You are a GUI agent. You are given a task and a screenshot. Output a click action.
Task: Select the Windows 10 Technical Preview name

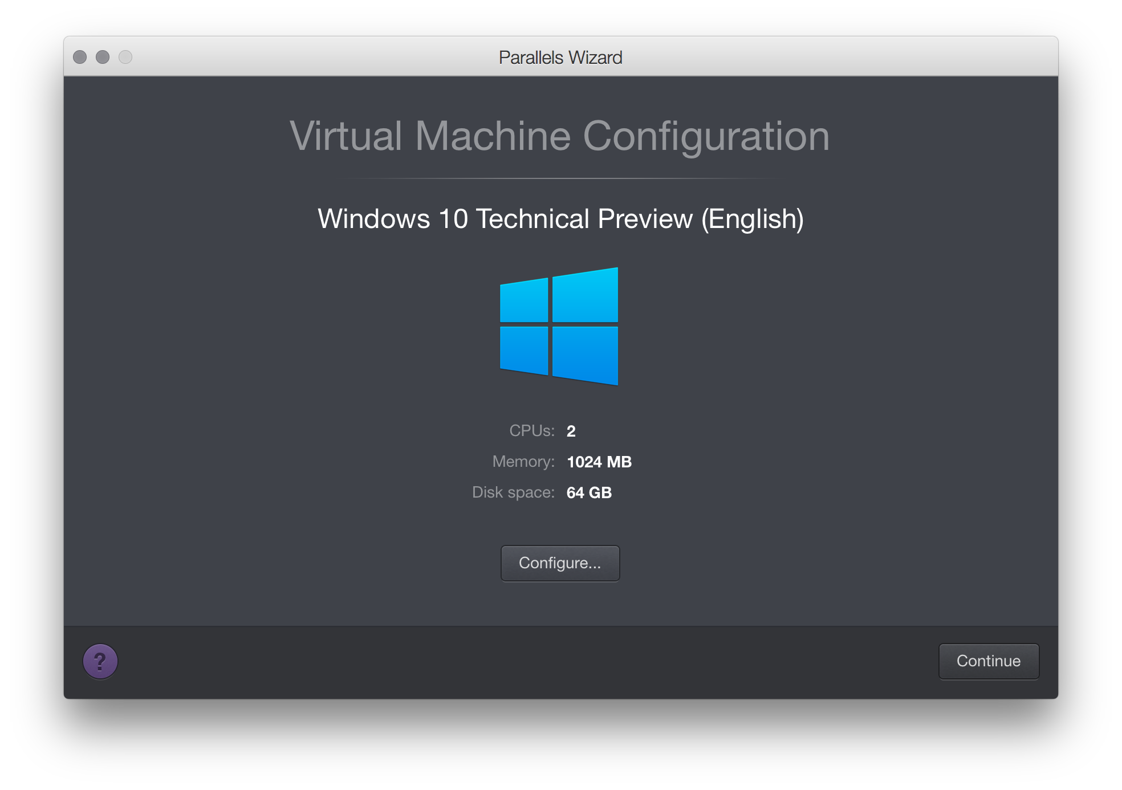click(x=560, y=219)
